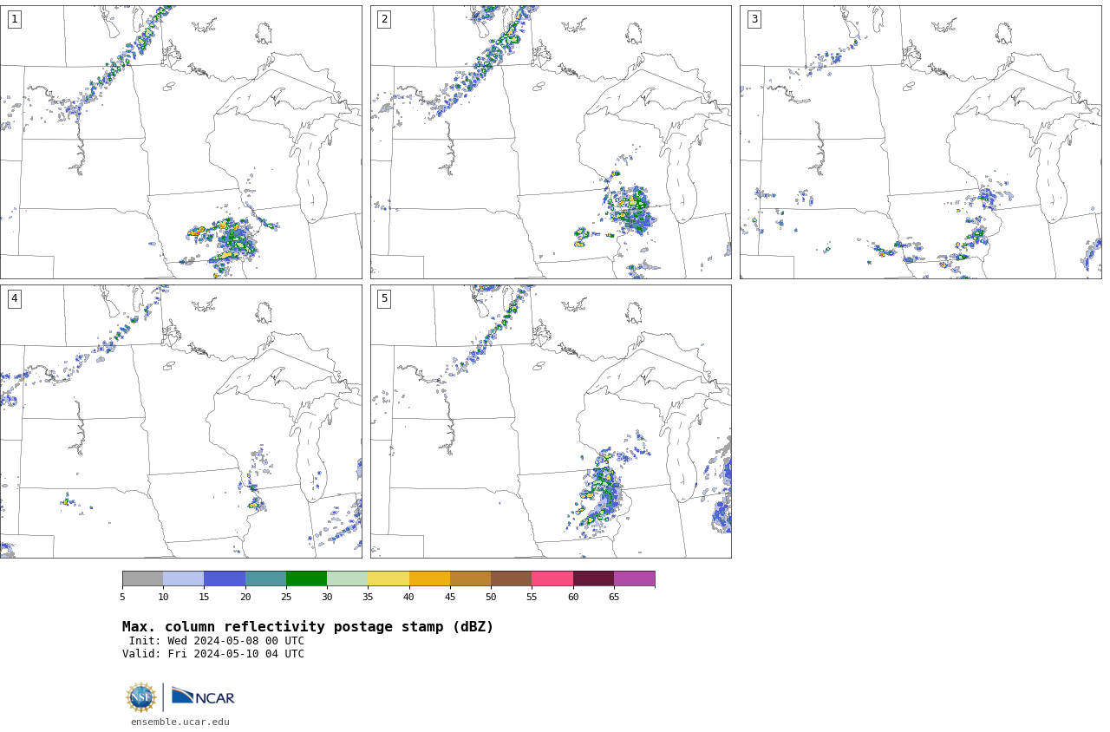
Task: Click the NCAR logo
Action: point(203,696)
